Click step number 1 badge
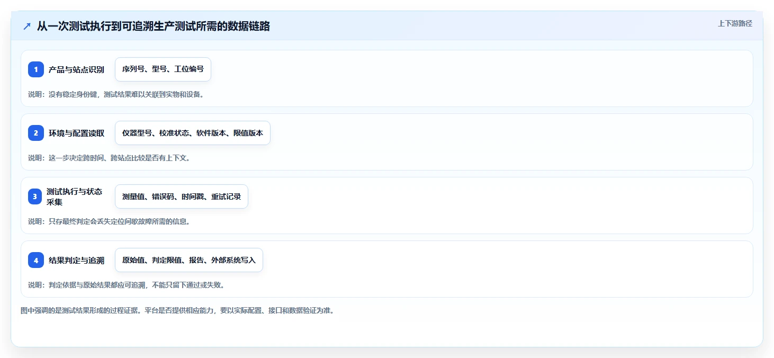The image size is (774, 358). (36, 69)
